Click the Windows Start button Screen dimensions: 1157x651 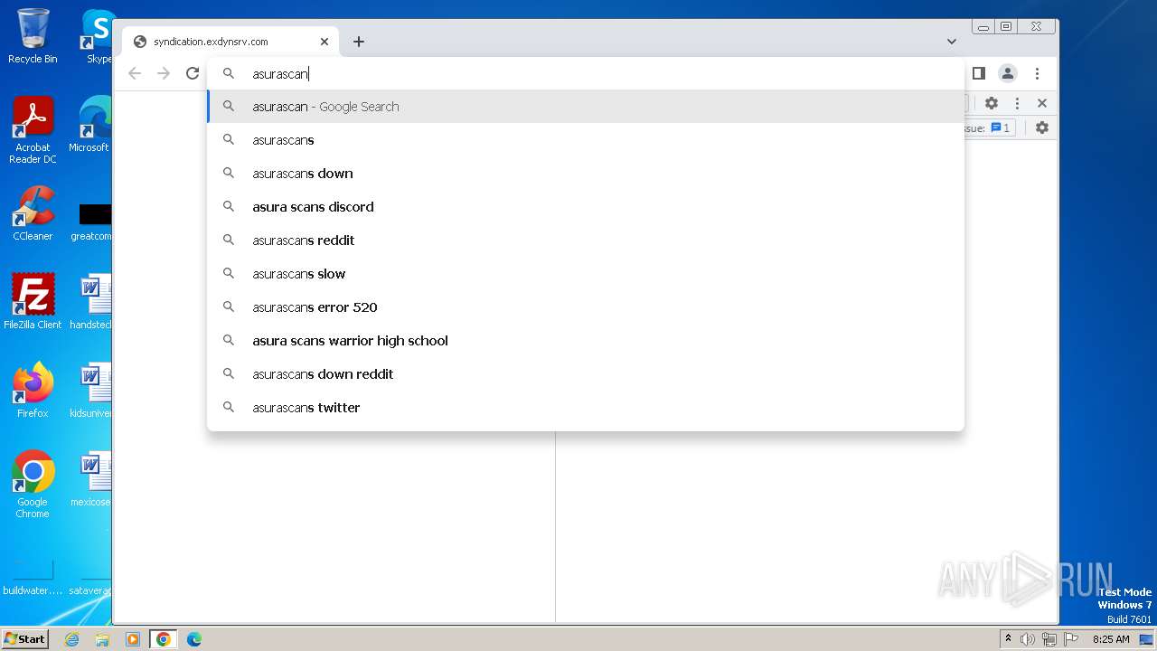coord(25,639)
